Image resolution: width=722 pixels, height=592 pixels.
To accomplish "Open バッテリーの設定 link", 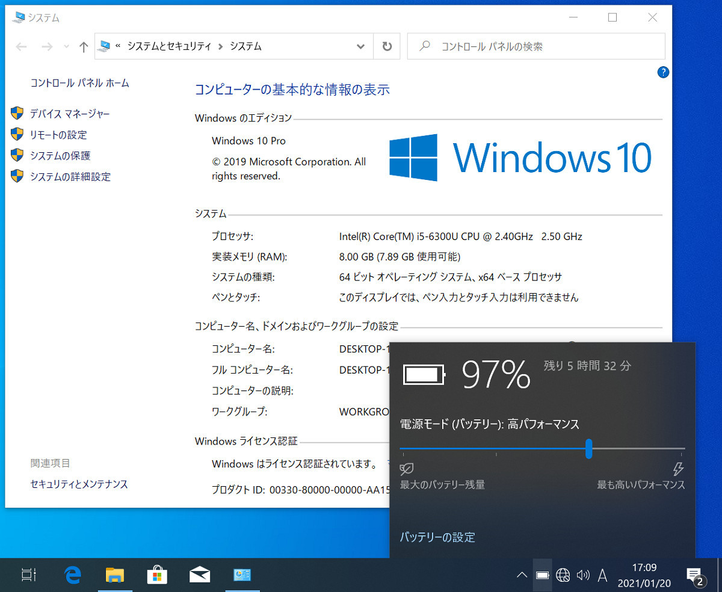I will 437,537.
